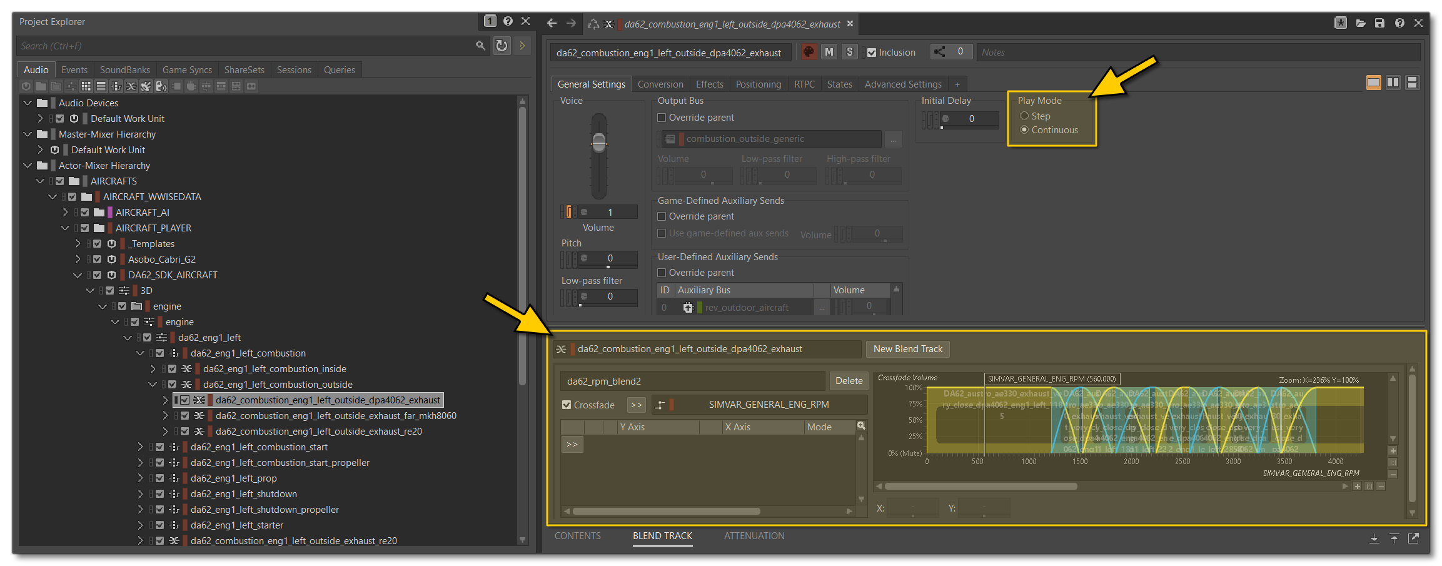Viewport: 1442px width, 566px height.
Task: Click the refresh icon next to the Project Explorer search
Action: click(x=502, y=45)
